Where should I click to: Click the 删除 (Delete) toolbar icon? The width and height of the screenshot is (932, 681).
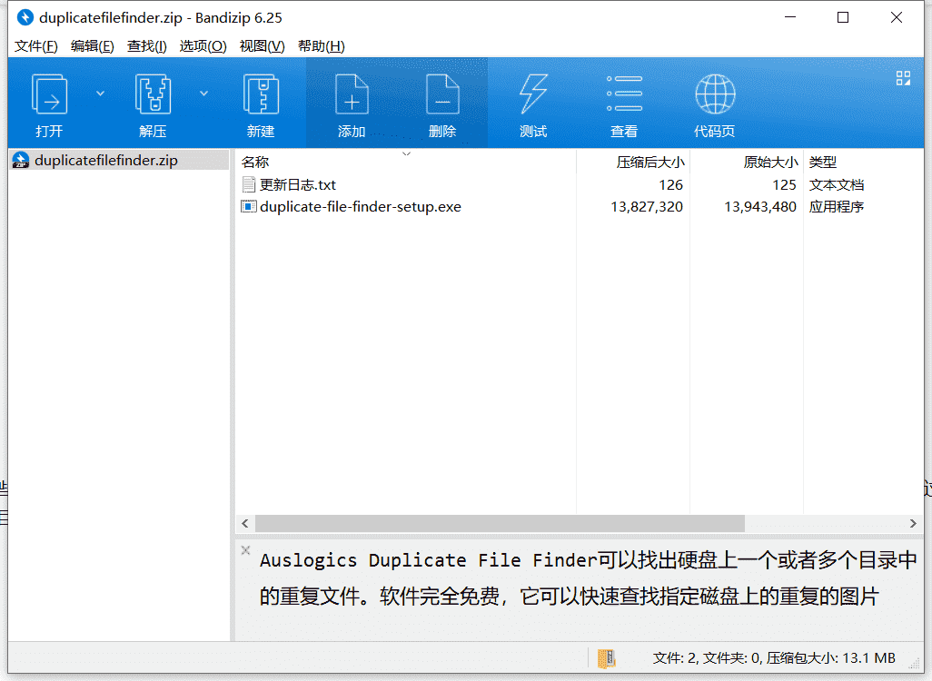click(442, 94)
